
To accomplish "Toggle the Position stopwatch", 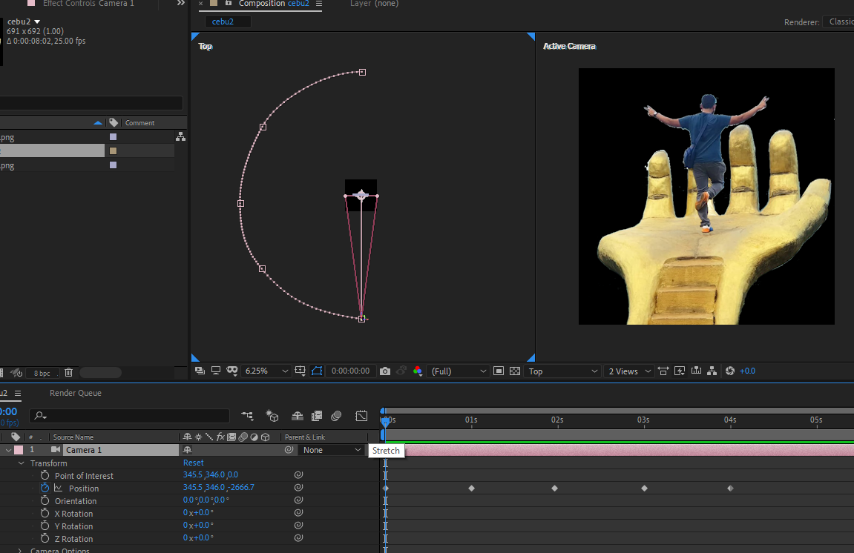I will (45, 489).
